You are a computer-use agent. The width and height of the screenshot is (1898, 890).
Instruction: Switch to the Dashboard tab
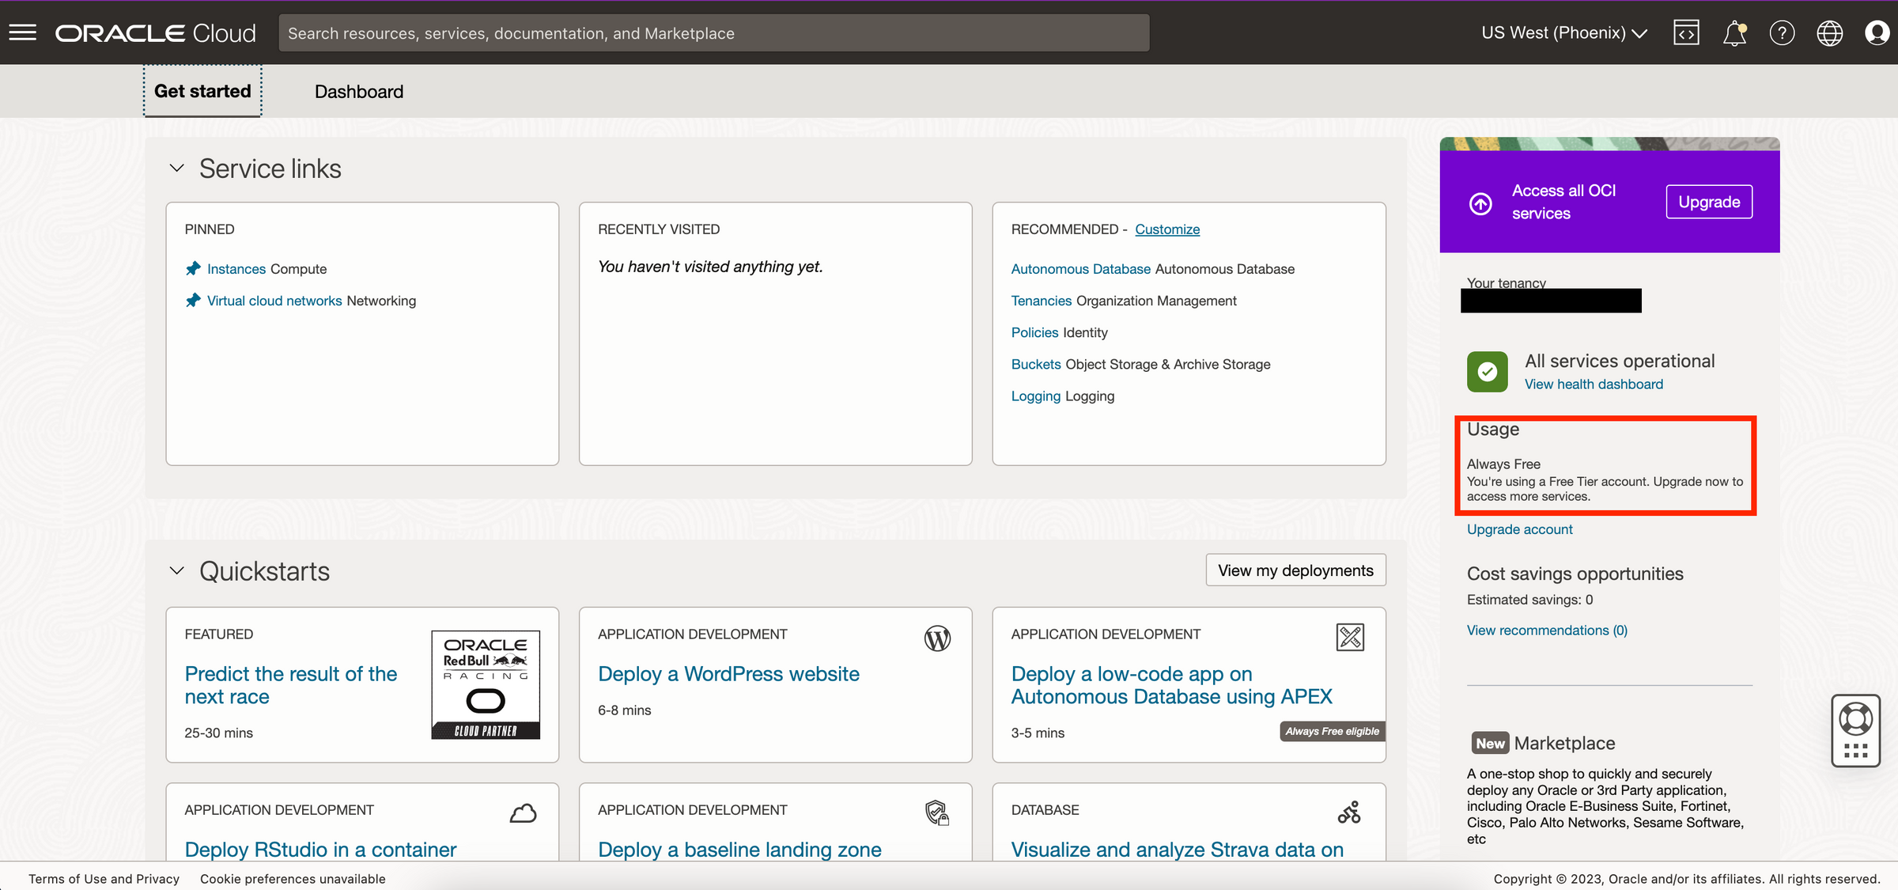point(358,91)
